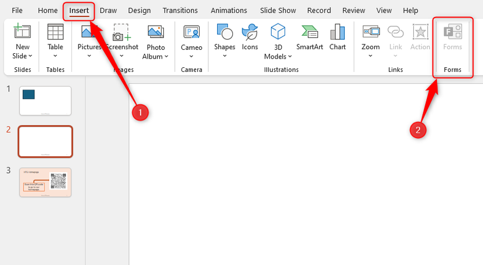Select slide 2 thumbnail
The image size is (483, 265).
(x=45, y=142)
